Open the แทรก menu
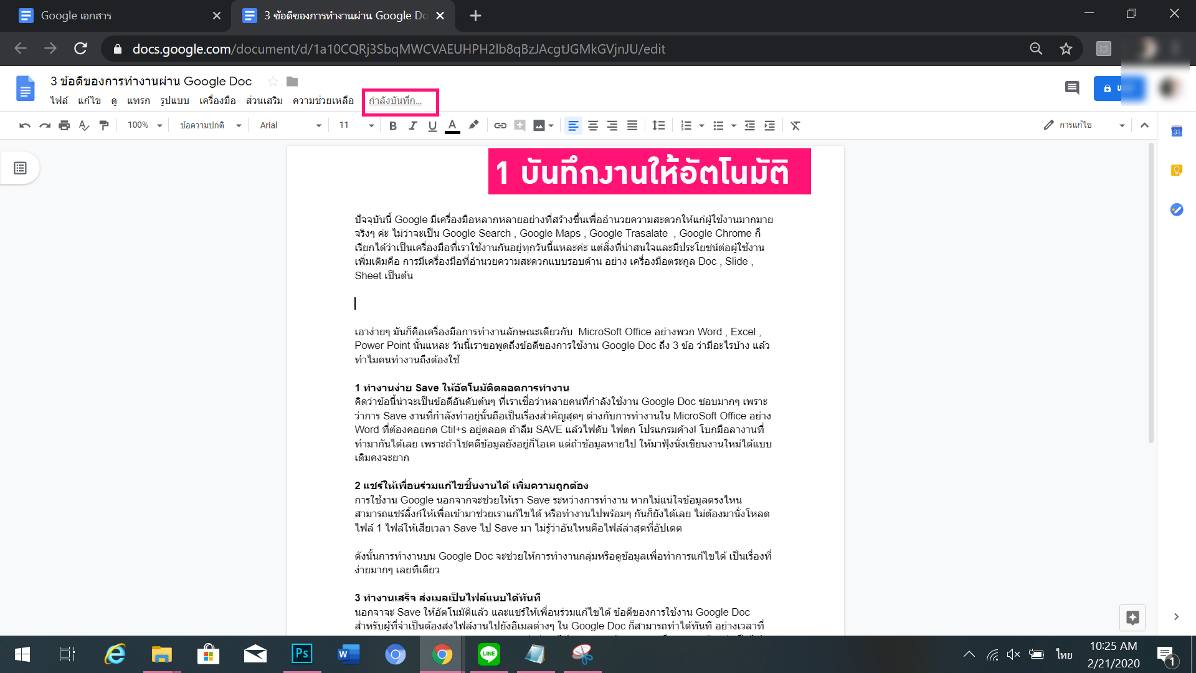The image size is (1196, 673). click(138, 100)
